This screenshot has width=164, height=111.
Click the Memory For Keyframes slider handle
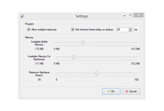pyautogui.click(x=74, y=57)
